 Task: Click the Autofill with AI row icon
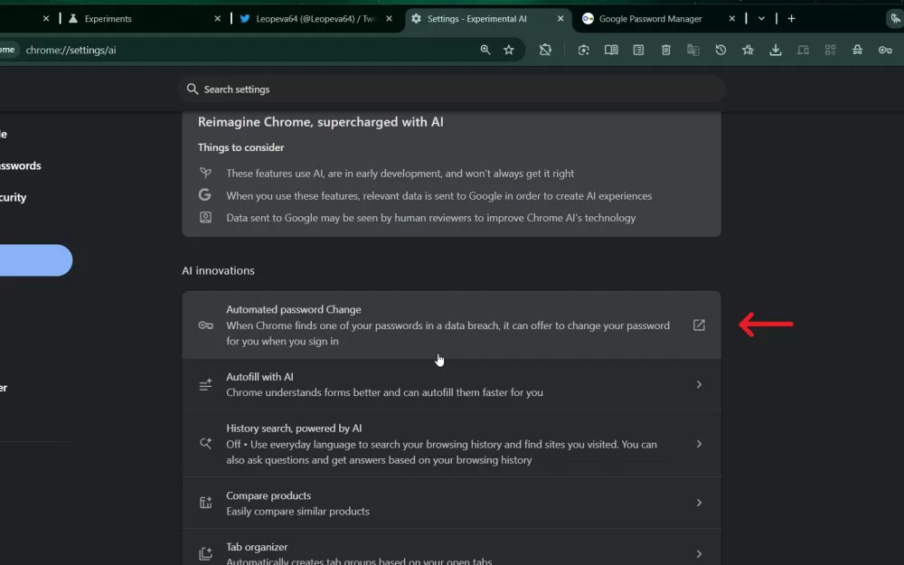pos(205,384)
